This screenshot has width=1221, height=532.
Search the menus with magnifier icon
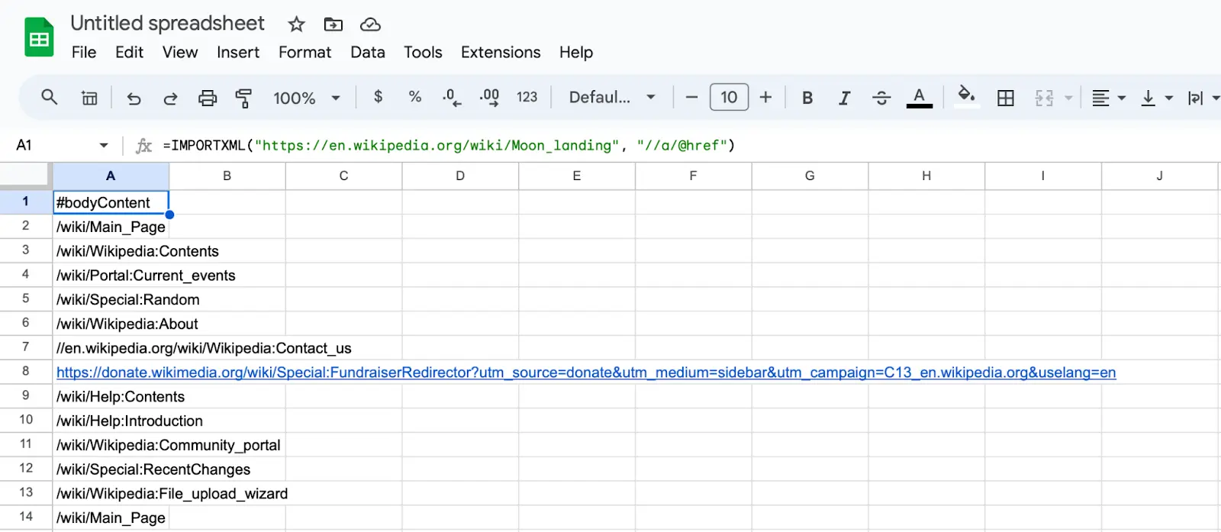click(x=50, y=98)
